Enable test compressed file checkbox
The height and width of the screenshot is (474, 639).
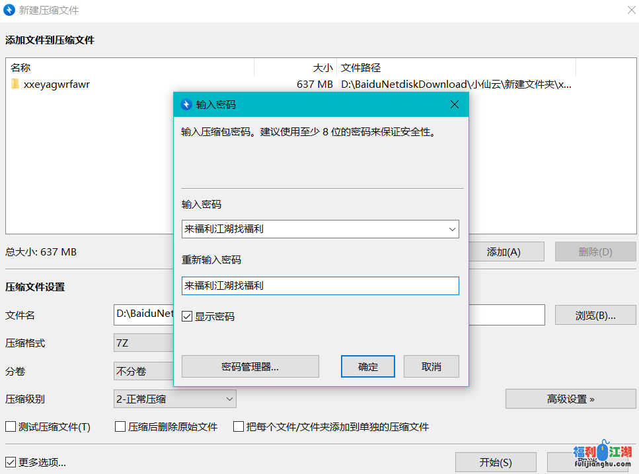[11, 427]
